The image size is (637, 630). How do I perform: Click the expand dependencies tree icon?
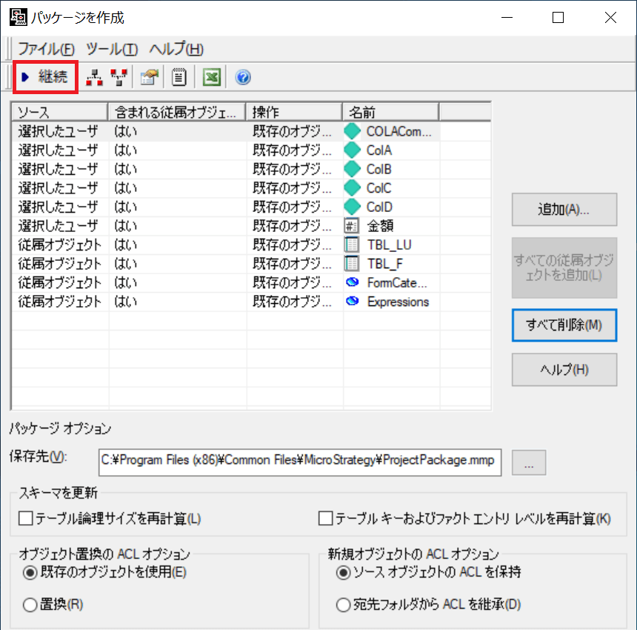tap(95, 76)
